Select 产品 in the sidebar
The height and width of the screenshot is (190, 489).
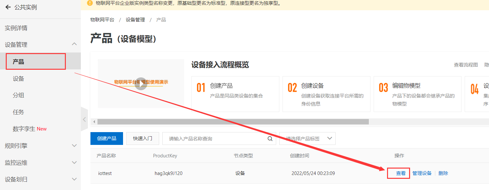19,62
